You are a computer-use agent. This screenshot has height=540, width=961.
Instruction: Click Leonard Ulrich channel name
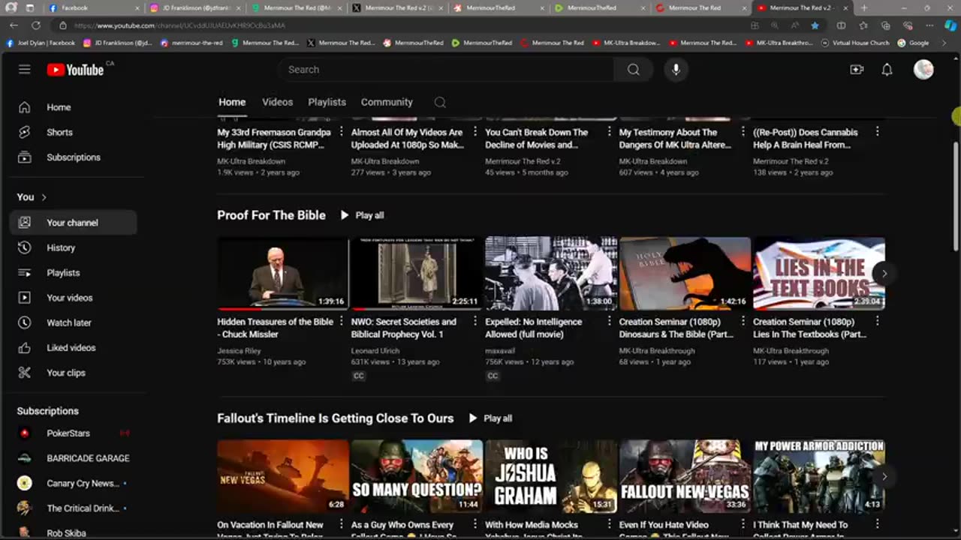click(x=375, y=351)
